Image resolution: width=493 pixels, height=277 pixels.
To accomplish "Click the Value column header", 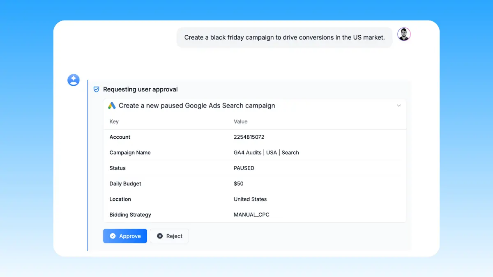I will pyautogui.click(x=240, y=121).
